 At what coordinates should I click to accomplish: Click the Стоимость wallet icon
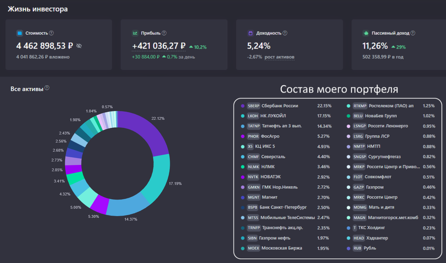[x=19, y=33]
